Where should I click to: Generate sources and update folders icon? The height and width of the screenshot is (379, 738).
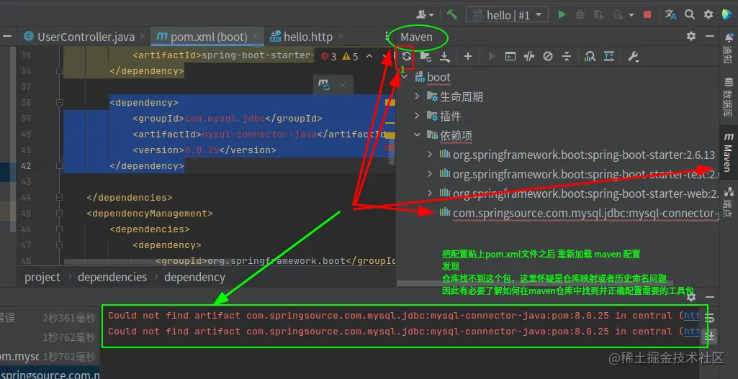pyautogui.click(x=426, y=56)
